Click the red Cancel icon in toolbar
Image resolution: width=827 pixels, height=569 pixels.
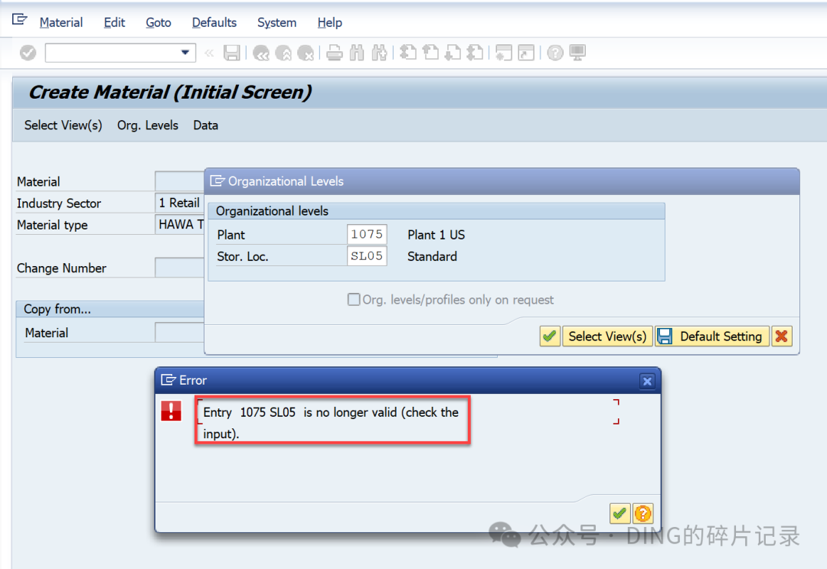306,53
